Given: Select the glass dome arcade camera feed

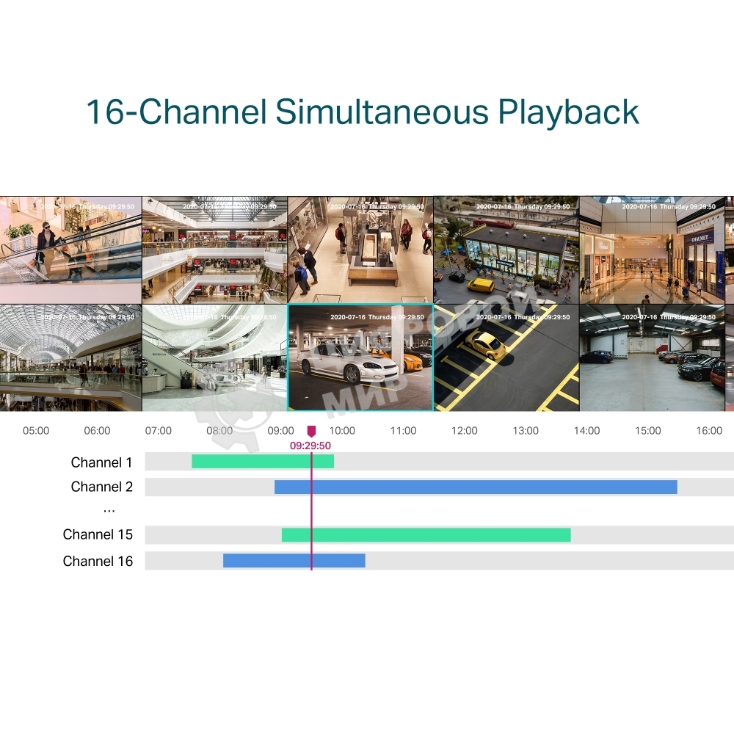Looking at the screenshot, I should pyautogui.click(x=70, y=358).
